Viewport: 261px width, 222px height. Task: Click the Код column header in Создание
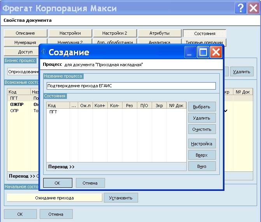(58, 106)
